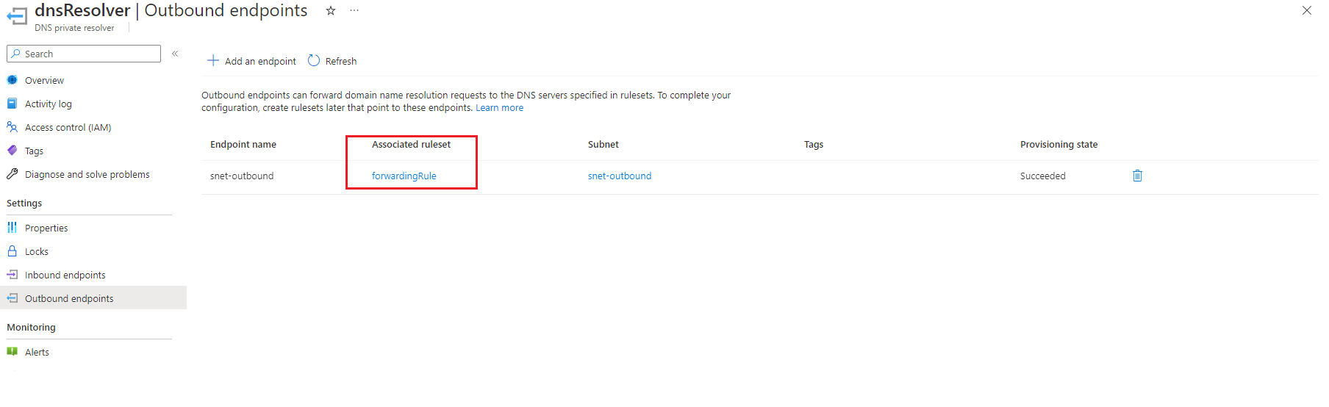Click the Outbound endpoints arrow icon in sidebar
Viewport: 1329px width, 407px height.
click(x=12, y=298)
